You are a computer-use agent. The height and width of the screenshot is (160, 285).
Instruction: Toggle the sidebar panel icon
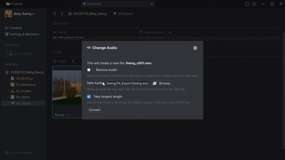[247, 4]
